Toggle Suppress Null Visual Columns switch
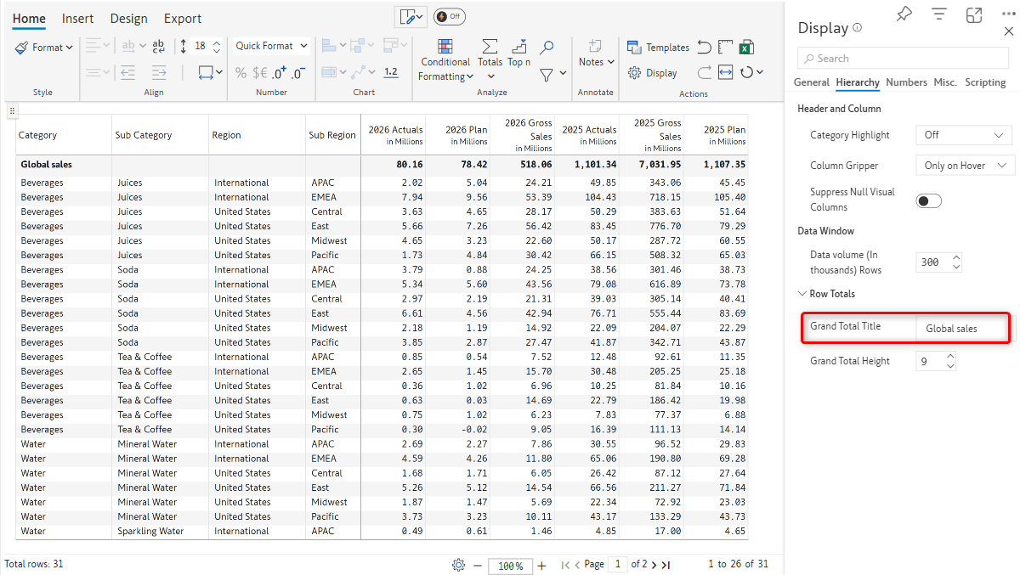The height and width of the screenshot is (575, 1020). (x=929, y=200)
